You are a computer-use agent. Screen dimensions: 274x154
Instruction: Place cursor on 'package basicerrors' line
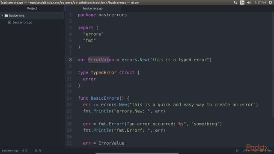coord(102,15)
